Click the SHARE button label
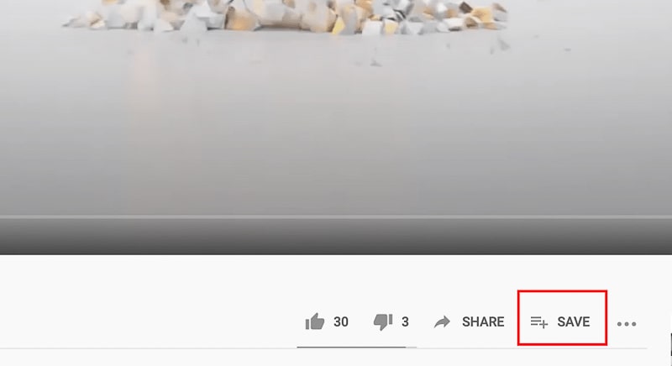 [483, 322]
